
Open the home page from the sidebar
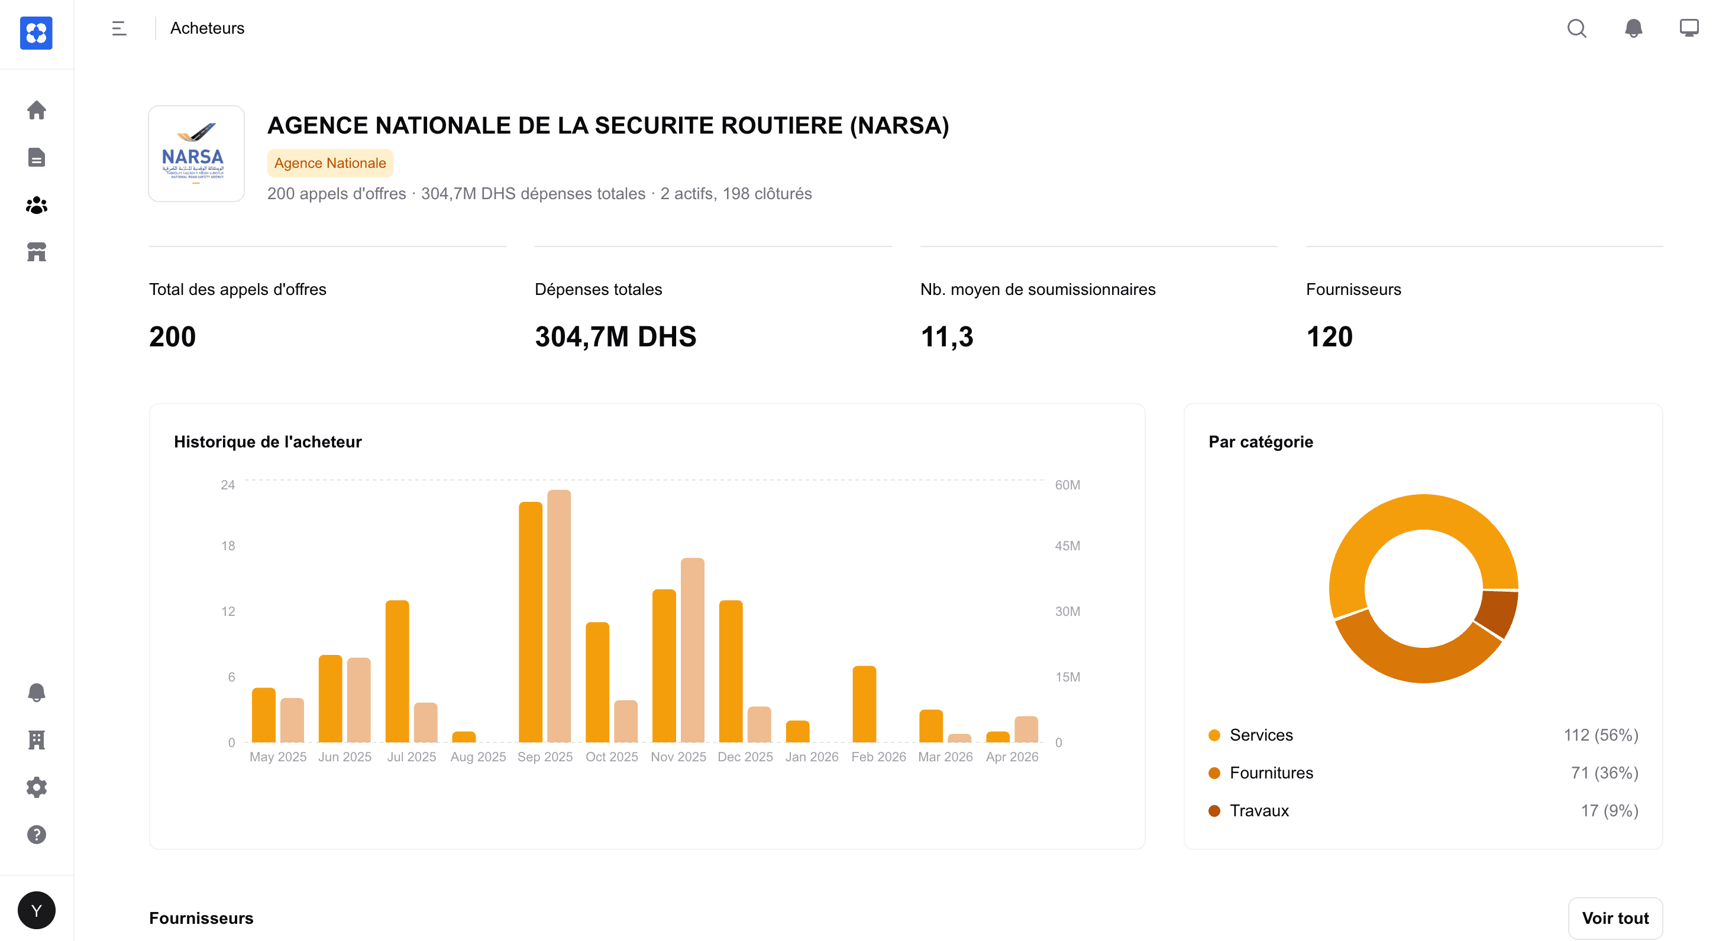tap(36, 111)
